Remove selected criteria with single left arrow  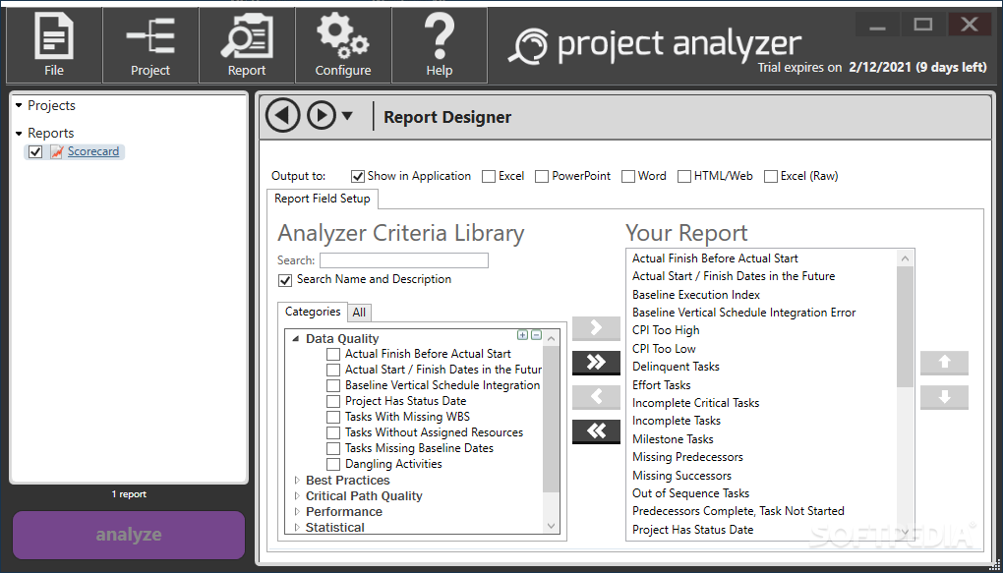point(596,397)
